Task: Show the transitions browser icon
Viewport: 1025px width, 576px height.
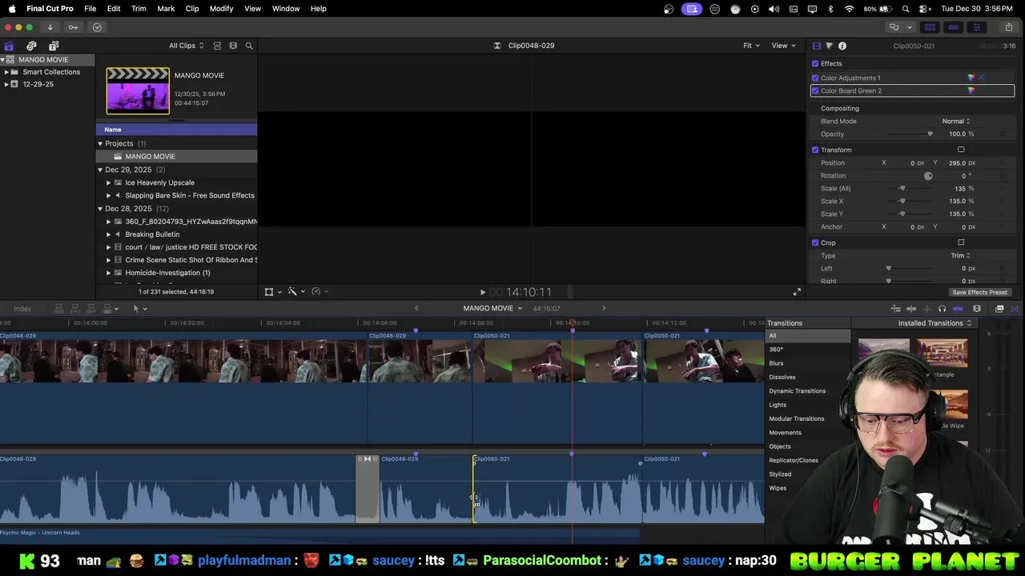Action: tap(1015, 309)
